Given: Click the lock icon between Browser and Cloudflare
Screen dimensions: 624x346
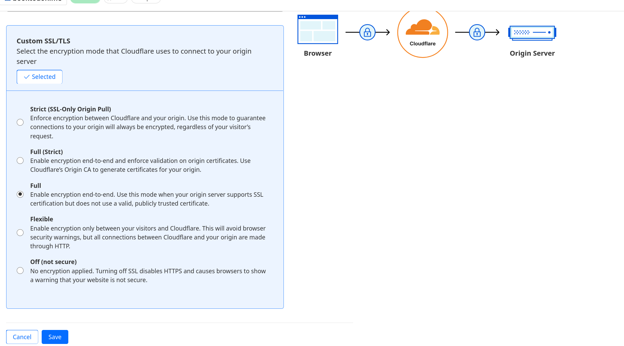Looking at the screenshot, I should pos(368,32).
